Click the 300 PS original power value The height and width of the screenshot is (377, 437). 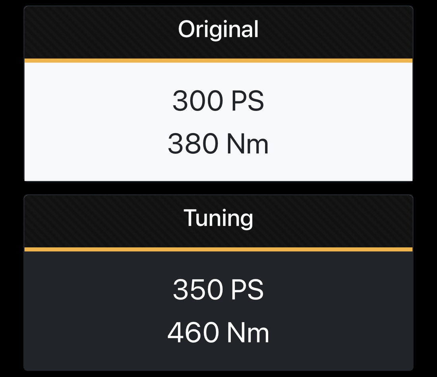218,101
